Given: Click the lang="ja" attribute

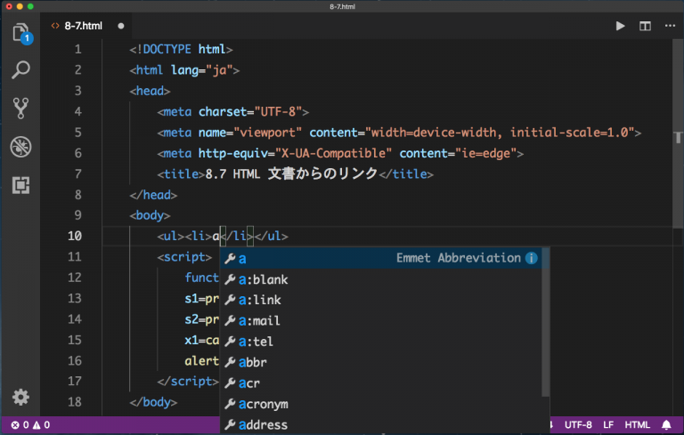Looking at the screenshot, I should (202, 69).
